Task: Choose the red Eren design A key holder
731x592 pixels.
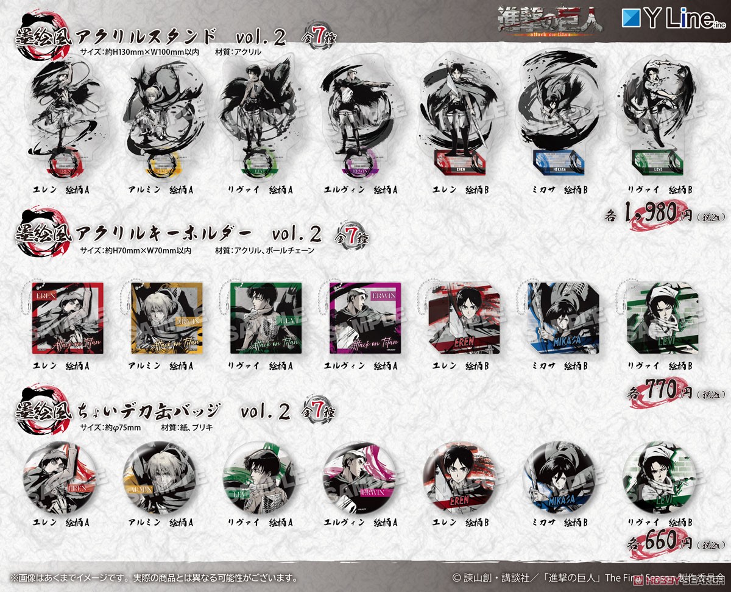Action: 64,318
